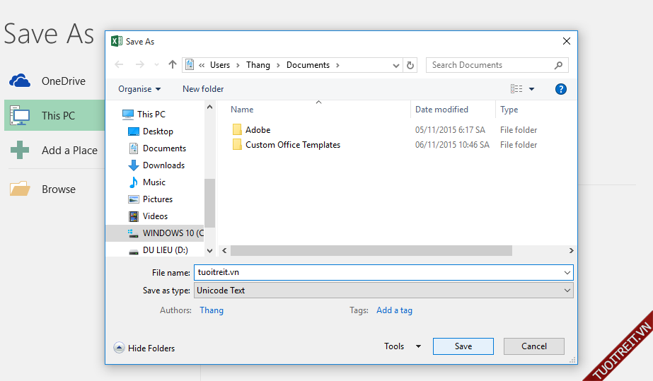653x381 pixels.
Task: Open the Organise dropdown menu
Action: point(139,89)
